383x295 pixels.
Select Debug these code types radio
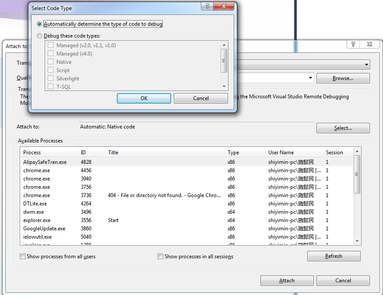[39, 36]
